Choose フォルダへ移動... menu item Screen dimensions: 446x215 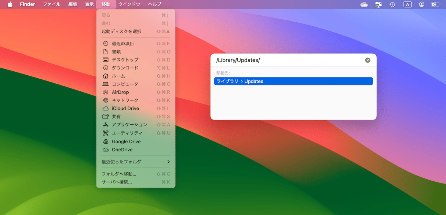(x=119, y=174)
